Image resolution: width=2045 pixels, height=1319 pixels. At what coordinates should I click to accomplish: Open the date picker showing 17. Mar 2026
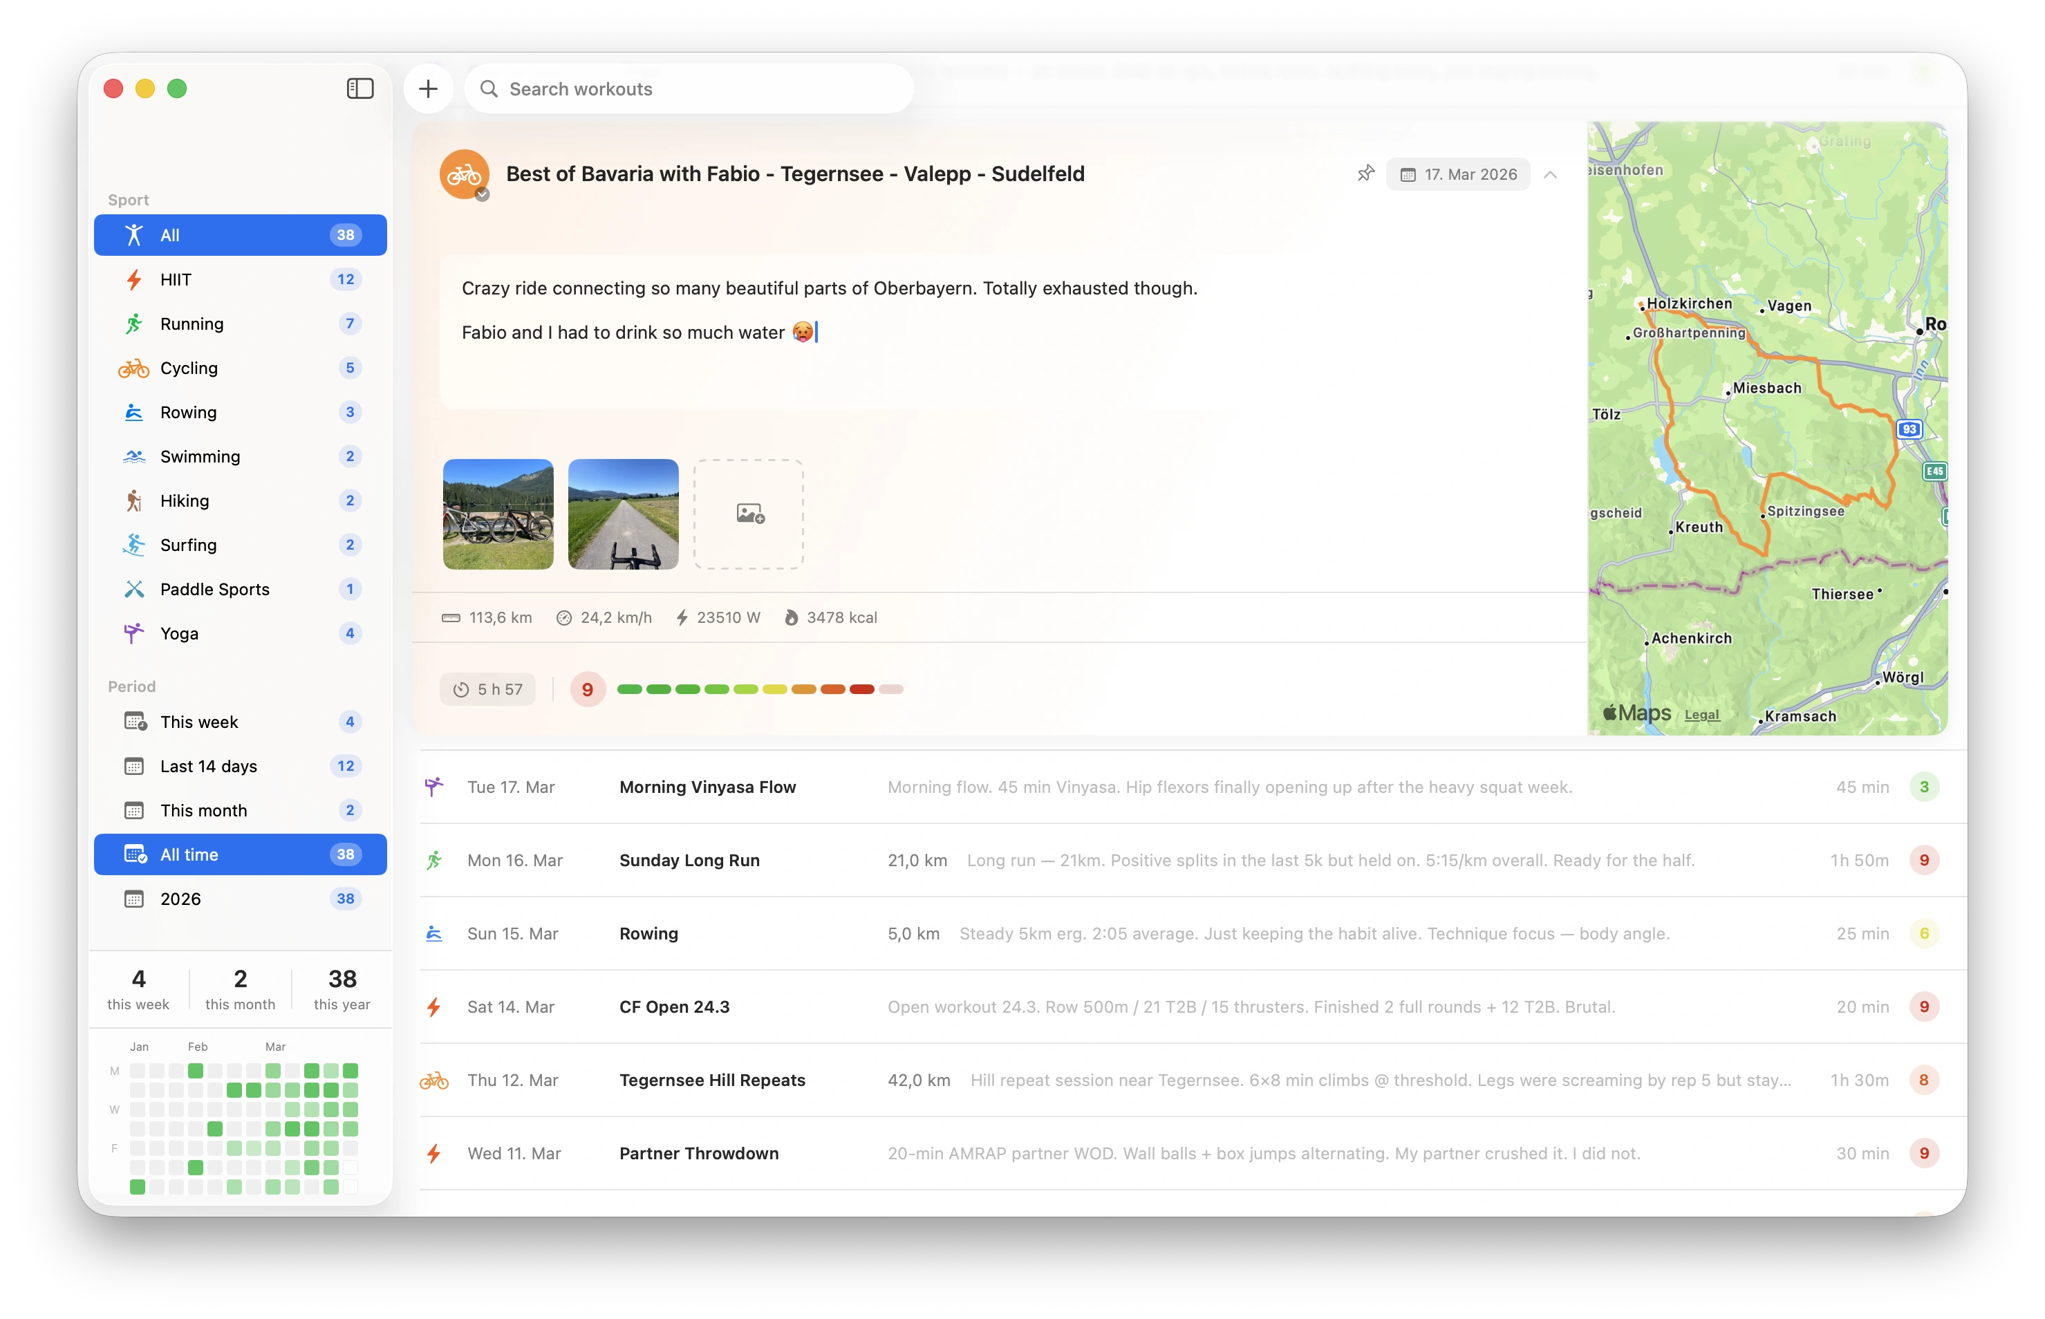1457,174
